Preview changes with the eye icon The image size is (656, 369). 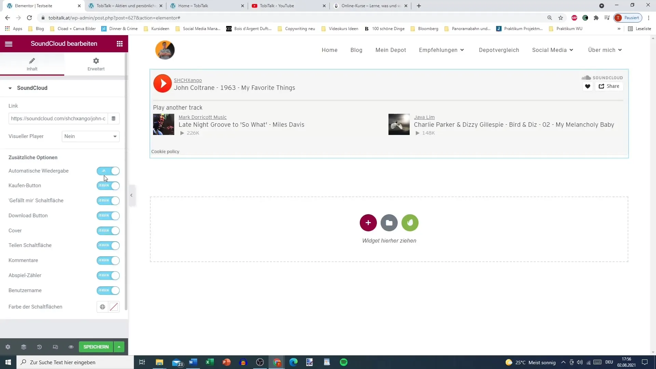point(71,347)
